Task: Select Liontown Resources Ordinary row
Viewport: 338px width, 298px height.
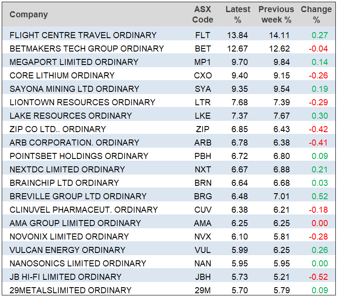Action: pyautogui.click(x=82, y=102)
